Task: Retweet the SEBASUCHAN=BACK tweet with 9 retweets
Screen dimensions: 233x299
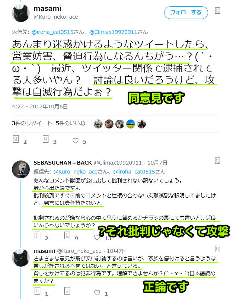Action: pos(67,235)
